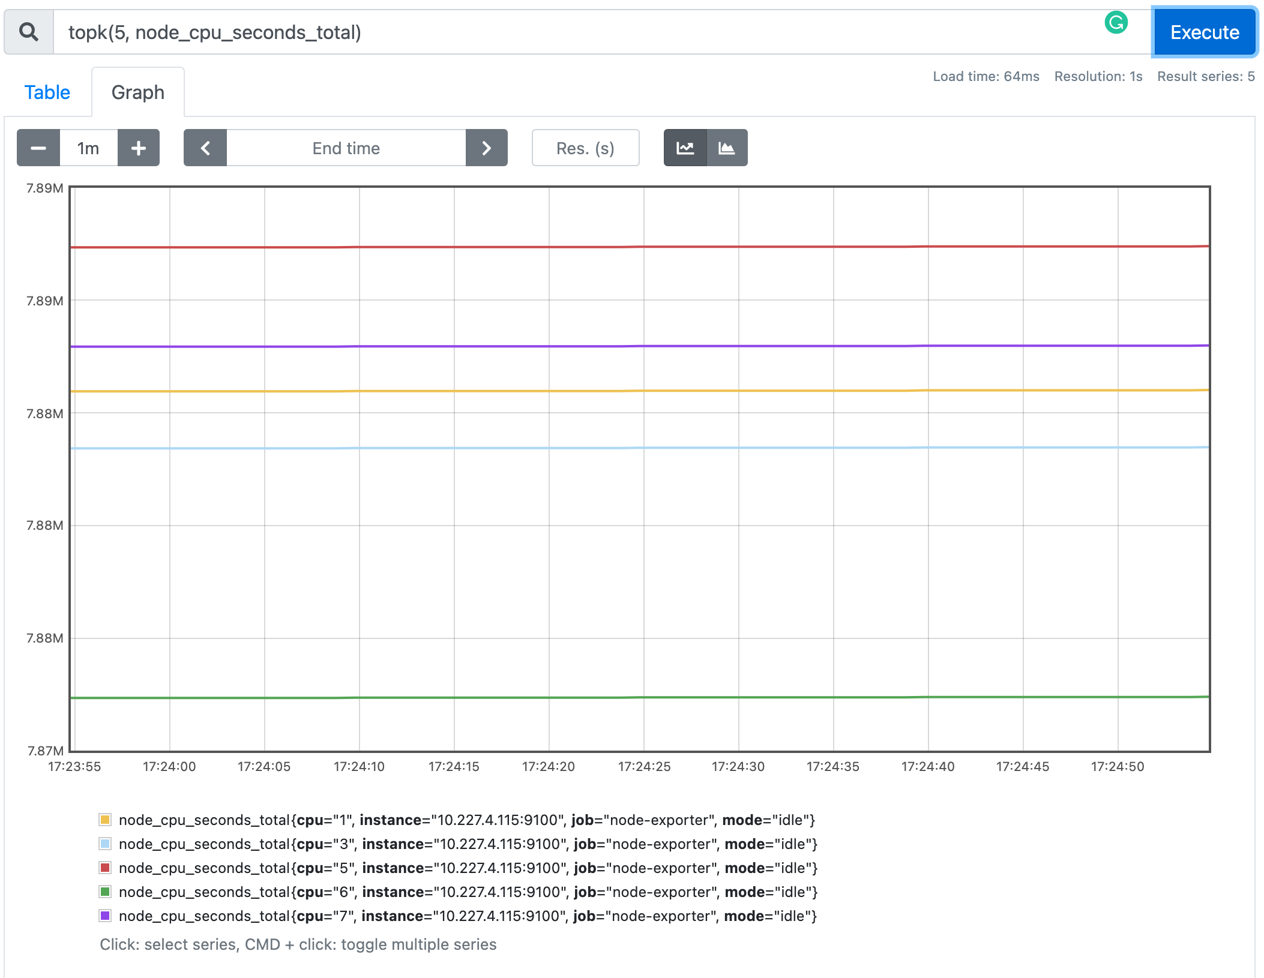Screen dimensions: 1264x978
Task: Switch to line chart display mode
Action: pos(685,148)
